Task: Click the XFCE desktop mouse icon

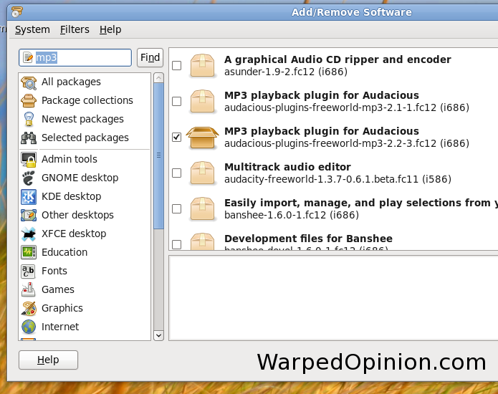Action: (29, 234)
